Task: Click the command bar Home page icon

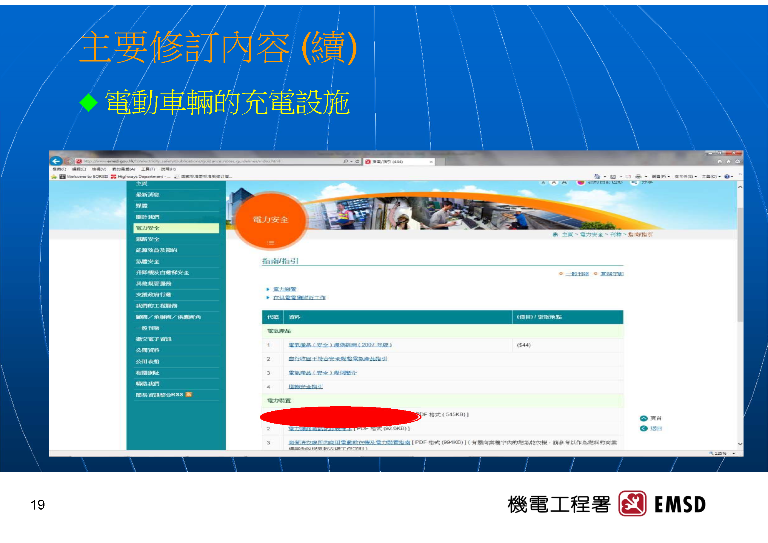Action: (597, 176)
